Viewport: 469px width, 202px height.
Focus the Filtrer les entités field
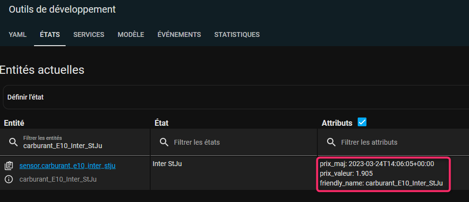75,142
